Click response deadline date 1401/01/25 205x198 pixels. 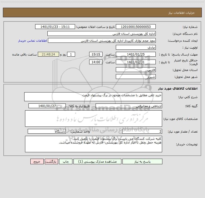click(136, 54)
